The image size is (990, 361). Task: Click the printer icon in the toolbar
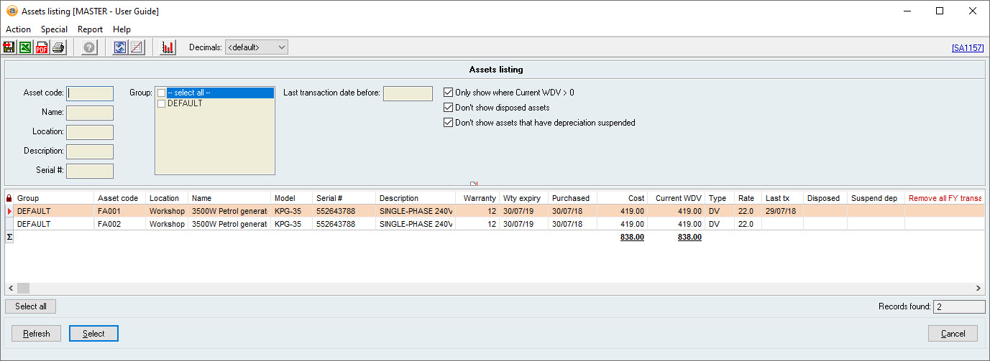coord(58,47)
